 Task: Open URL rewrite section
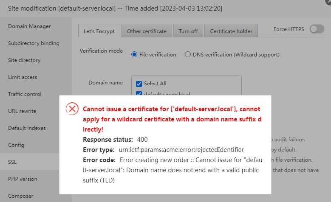coord(22,111)
